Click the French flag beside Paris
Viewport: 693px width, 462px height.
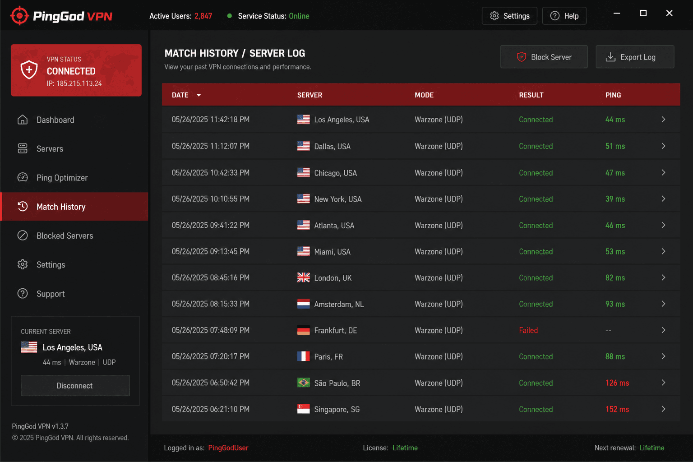click(x=304, y=356)
